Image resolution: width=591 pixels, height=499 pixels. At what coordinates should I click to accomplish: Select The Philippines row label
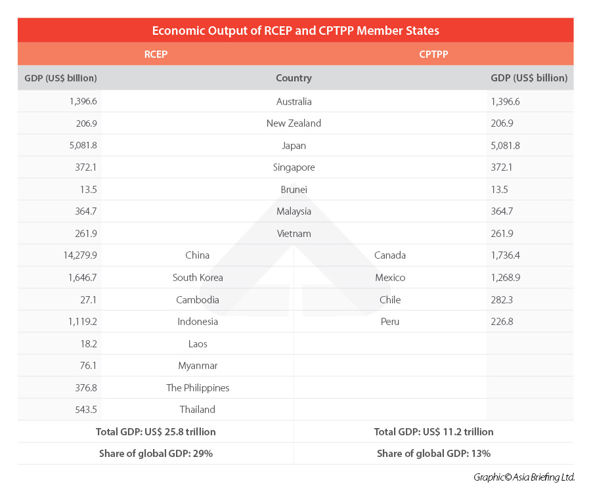[x=198, y=388]
